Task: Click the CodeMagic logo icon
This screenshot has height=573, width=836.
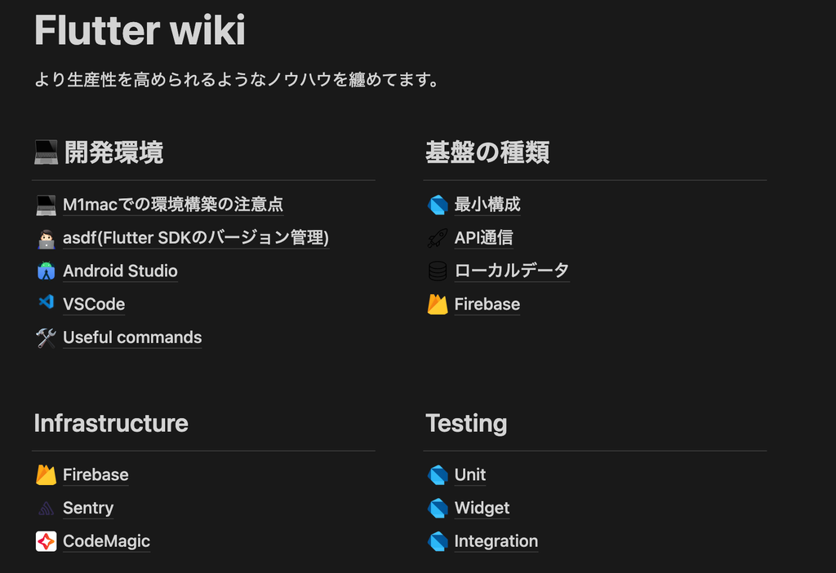Action: click(46, 541)
